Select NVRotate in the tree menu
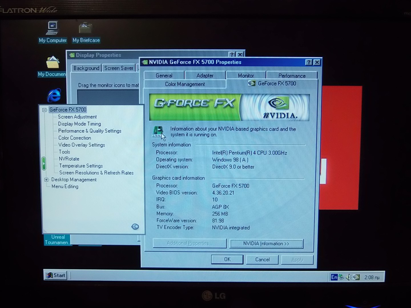 pyautogui.click(x=69, y=159)
